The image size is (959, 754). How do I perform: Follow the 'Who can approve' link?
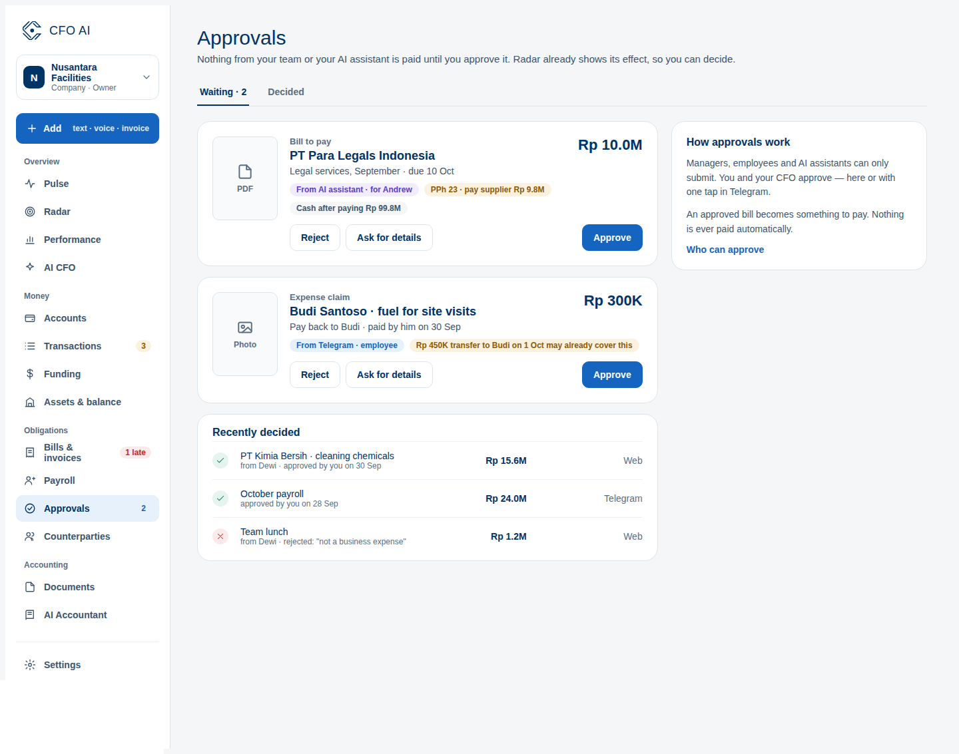click(725, 250)
